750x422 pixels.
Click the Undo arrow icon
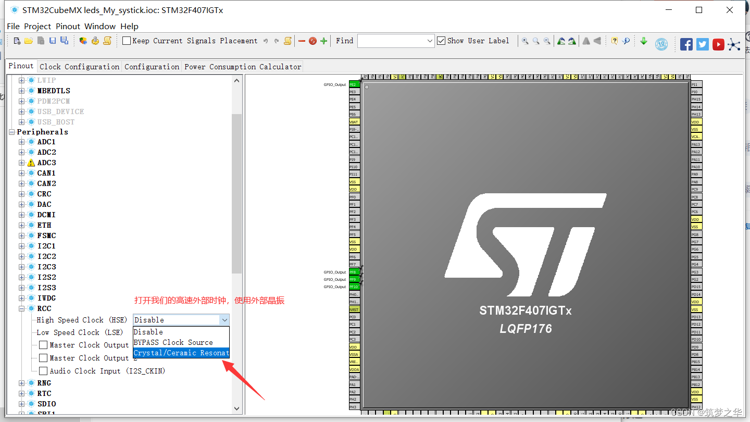pyautogui.click(x=266, y=41)
